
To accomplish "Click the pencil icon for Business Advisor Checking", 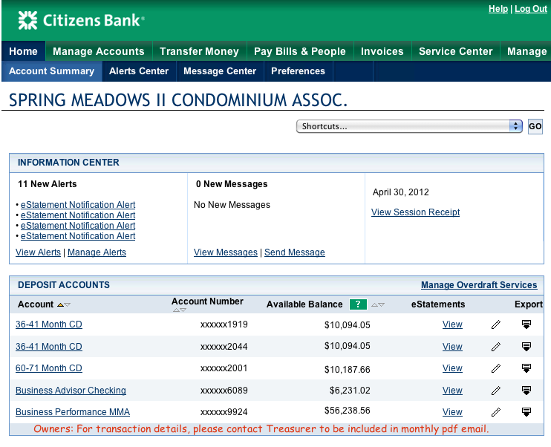I will [x=496, y=391].
